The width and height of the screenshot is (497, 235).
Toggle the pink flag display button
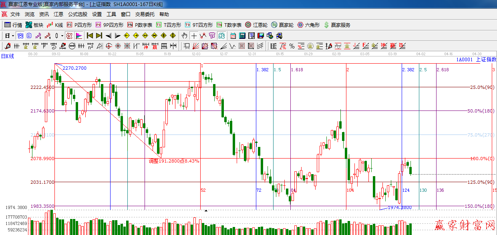point(79,36)
